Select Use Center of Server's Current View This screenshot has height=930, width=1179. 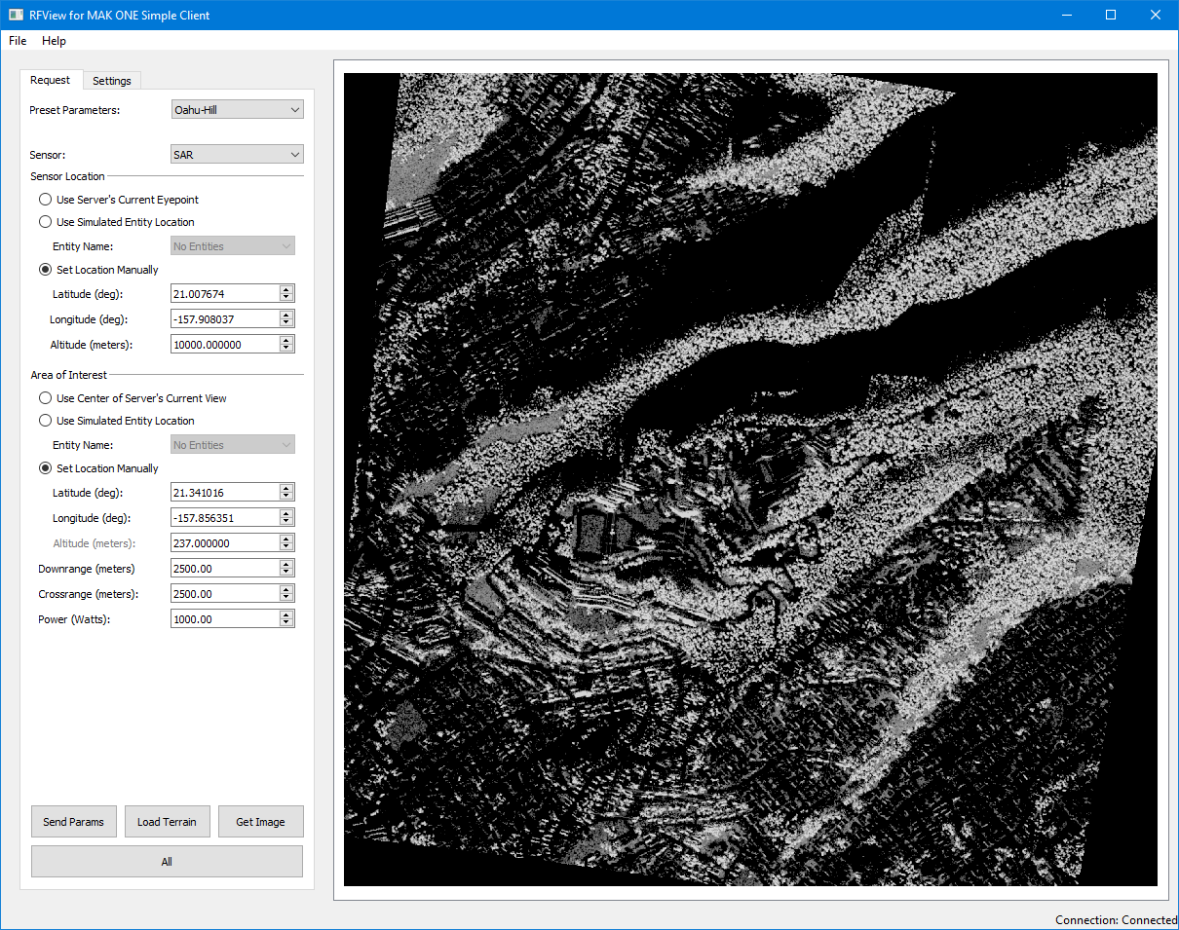(46, 398)
